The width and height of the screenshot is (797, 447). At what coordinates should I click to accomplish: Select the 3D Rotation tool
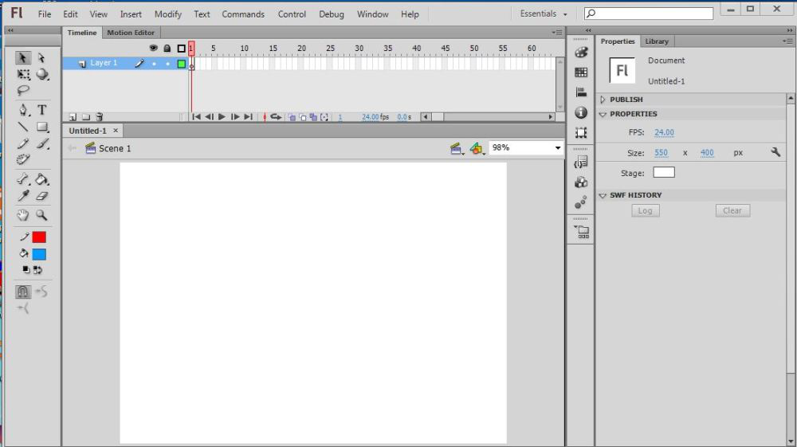tap(42, 74)
